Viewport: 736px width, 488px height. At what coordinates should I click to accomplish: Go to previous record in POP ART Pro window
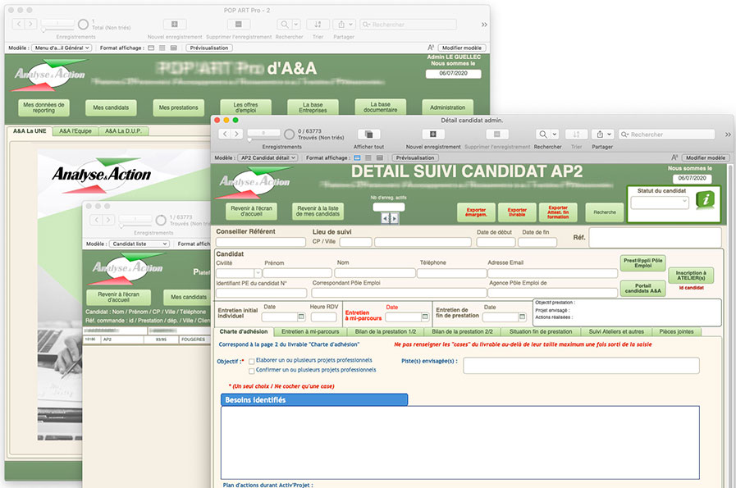point(19,24)
